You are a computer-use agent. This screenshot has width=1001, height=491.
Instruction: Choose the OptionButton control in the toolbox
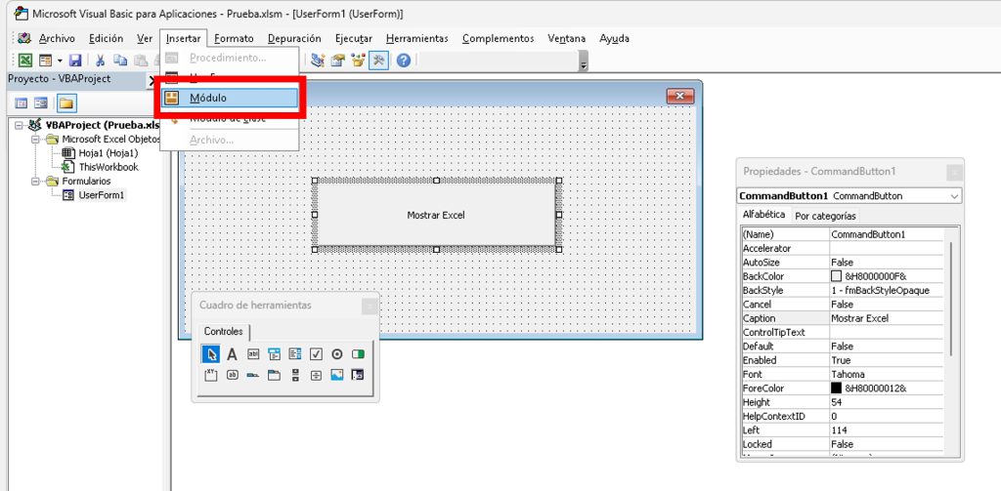point(337,354)
